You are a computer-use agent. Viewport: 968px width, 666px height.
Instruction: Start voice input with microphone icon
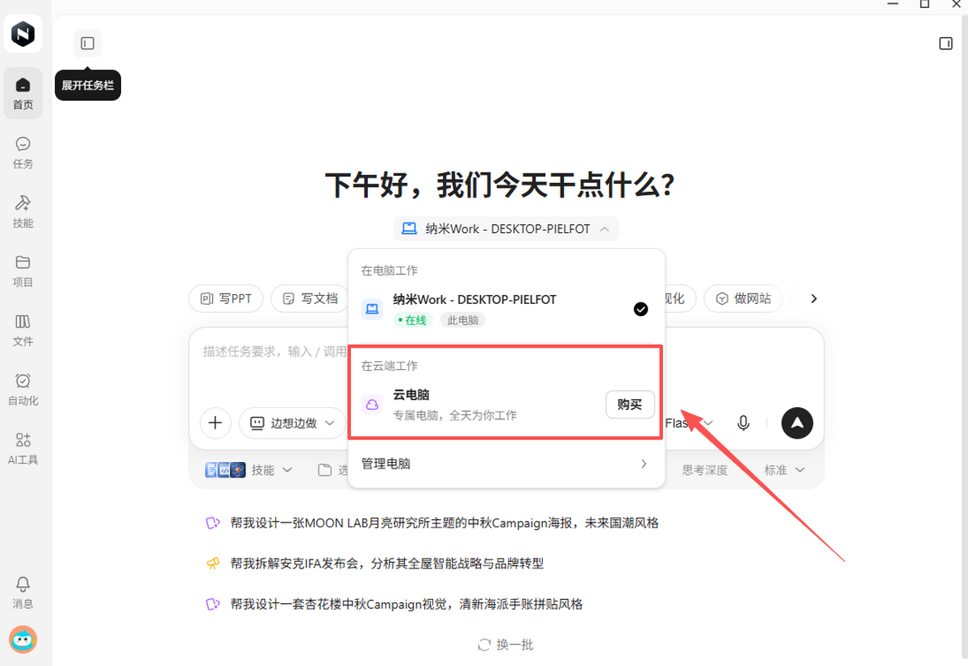pyautogui.click(x=744, y=422)
